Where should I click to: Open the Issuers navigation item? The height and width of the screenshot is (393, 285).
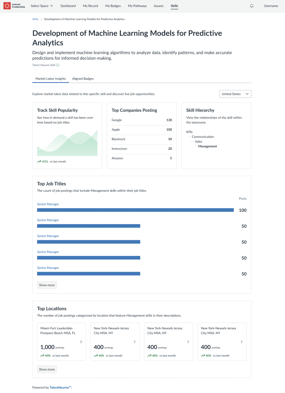click(x=159, y=6)
